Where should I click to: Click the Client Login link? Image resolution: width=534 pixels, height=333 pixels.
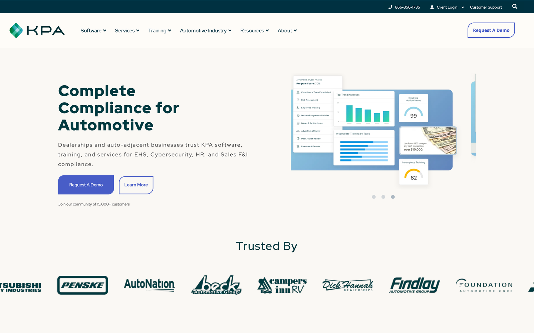[447, 7]
